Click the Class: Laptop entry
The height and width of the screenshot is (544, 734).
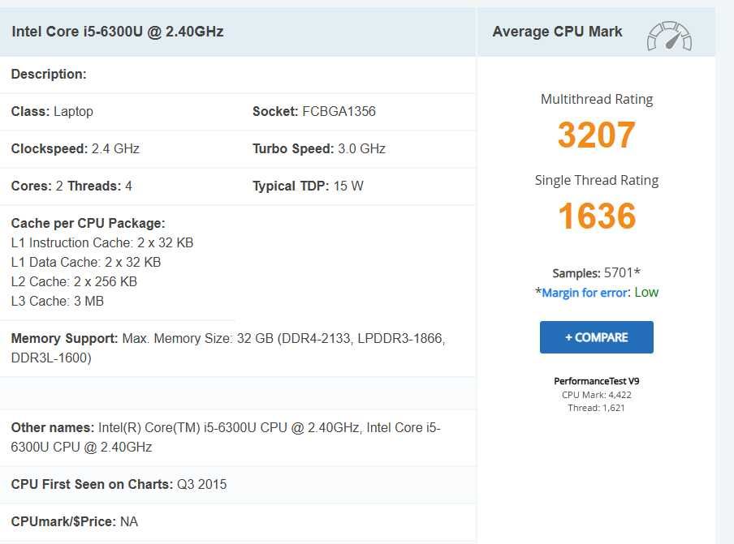[52, 111]
